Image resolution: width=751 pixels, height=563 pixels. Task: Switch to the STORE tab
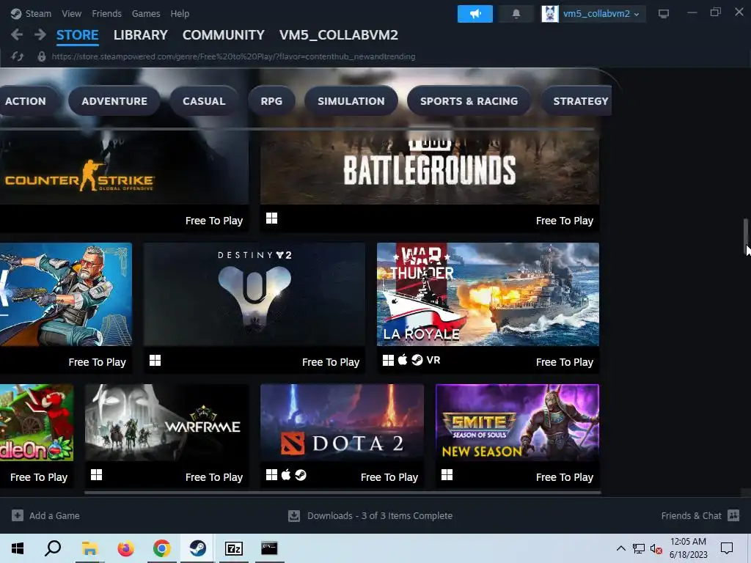tap(77, 35)
